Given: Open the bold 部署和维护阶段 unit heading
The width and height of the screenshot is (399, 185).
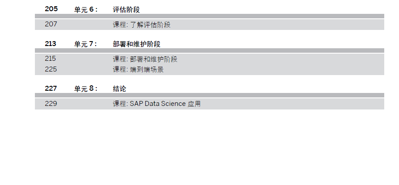Looking at the screenshot, I should coord(137,44).
